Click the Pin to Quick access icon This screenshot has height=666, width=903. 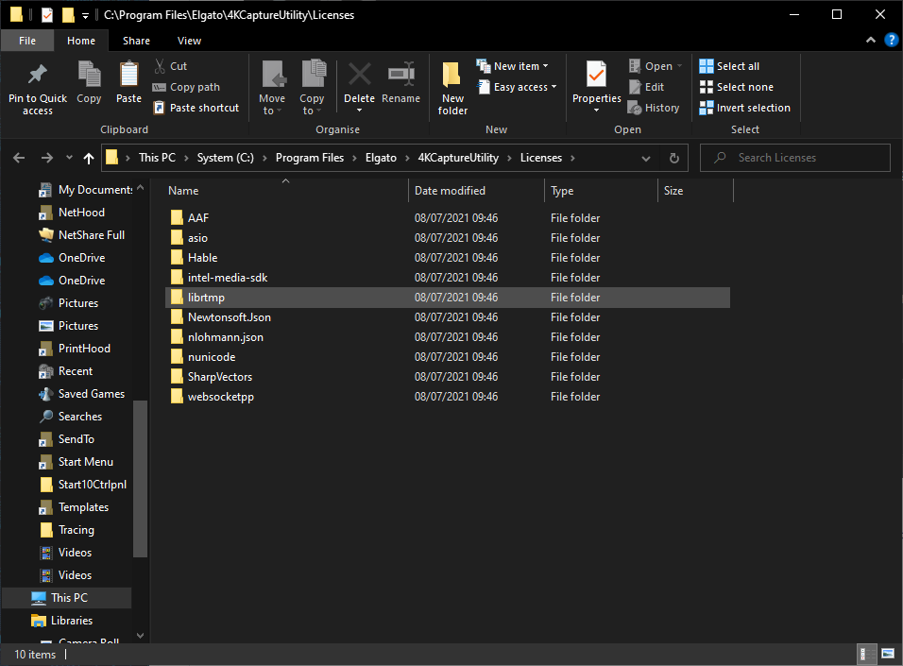(x=38, y=76)
